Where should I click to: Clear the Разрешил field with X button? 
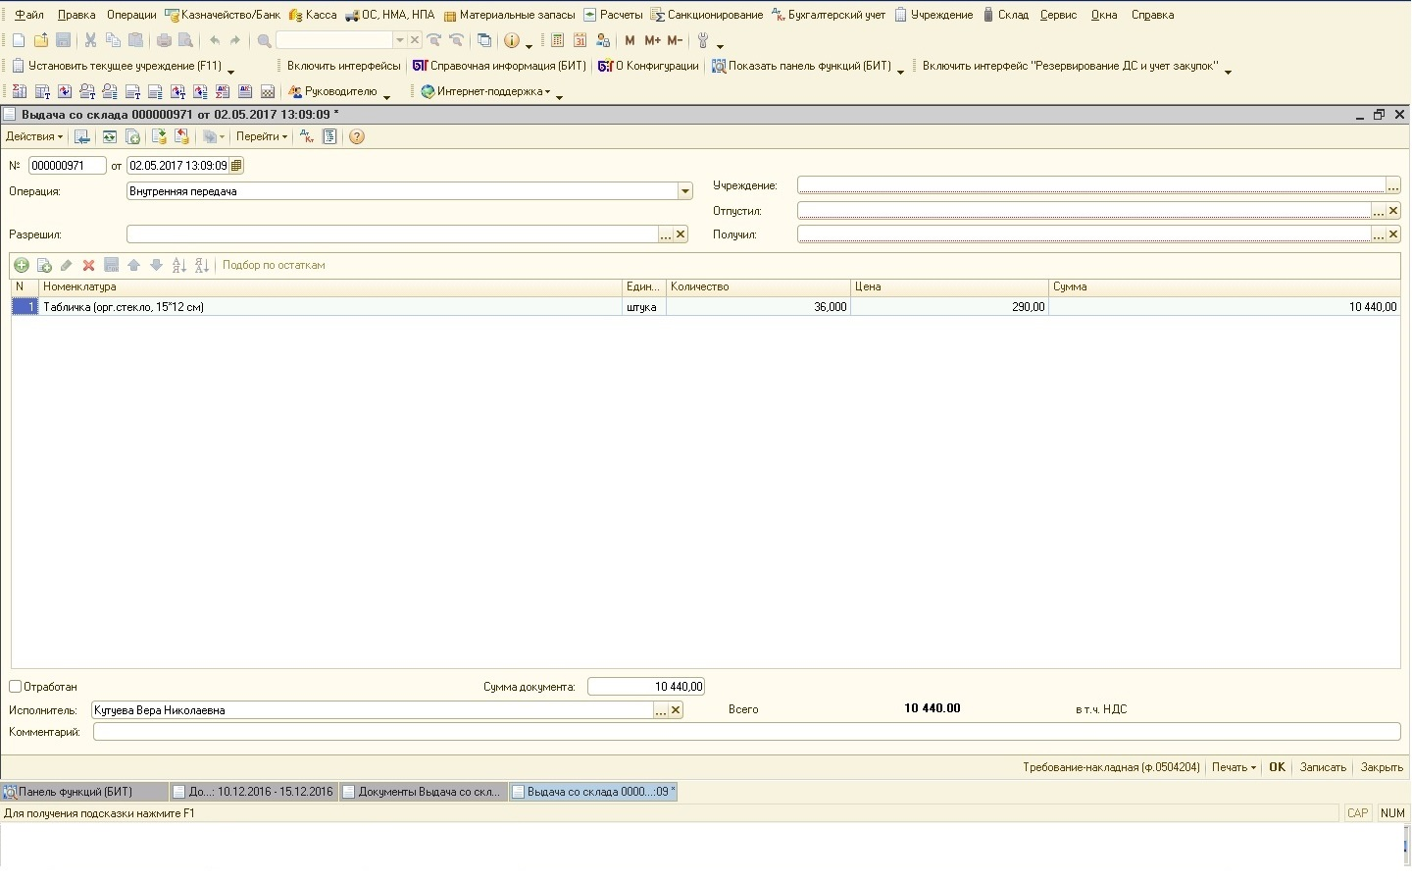(x=681, y=234)
